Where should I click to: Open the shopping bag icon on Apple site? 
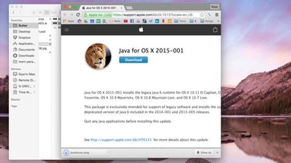(x=215, y=29)
